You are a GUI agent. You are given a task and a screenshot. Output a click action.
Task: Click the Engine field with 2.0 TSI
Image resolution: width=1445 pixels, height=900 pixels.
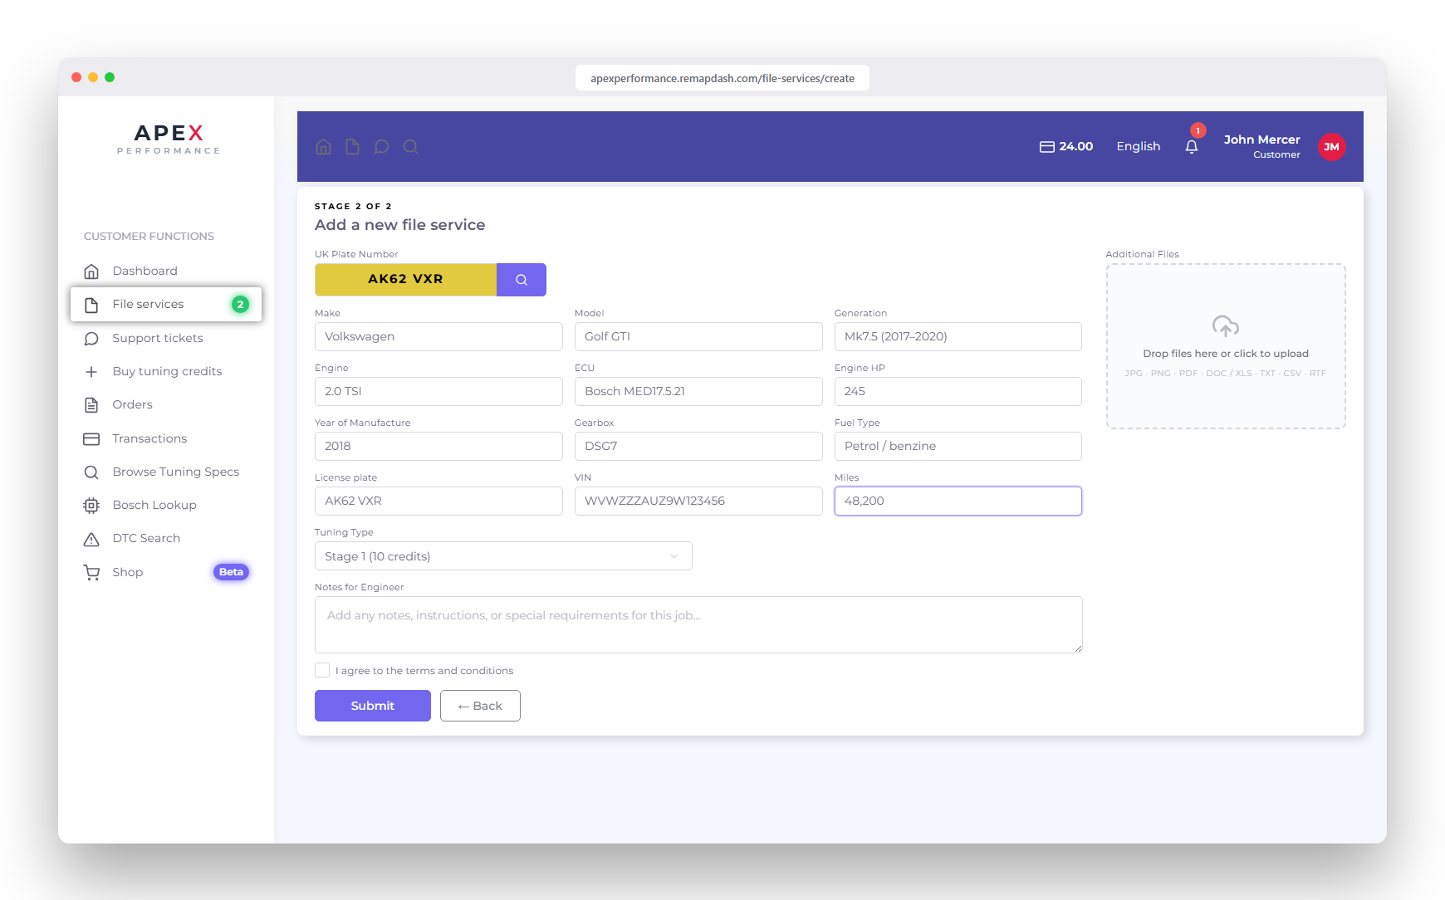pyautogui.click(x=438, y=392)
